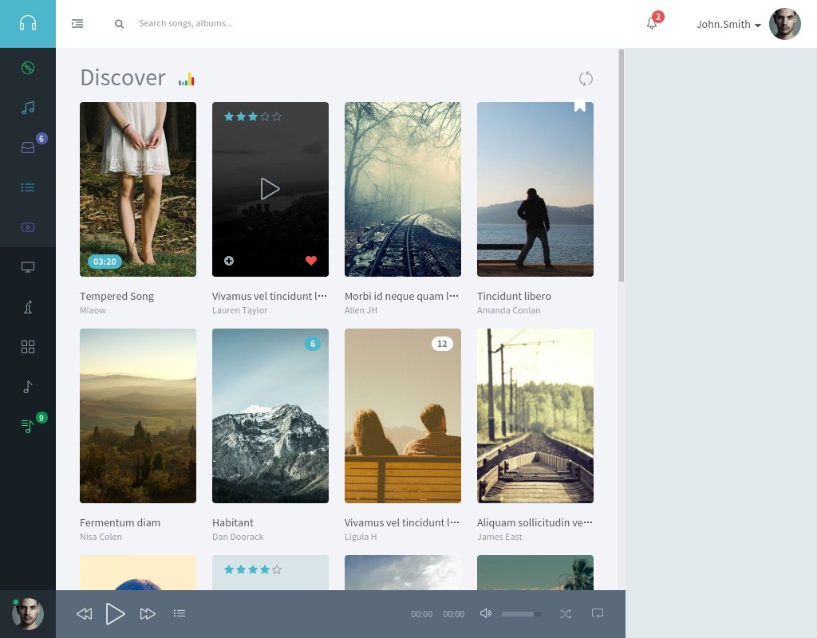
Task: Toggle bookmark on Tincidunt libero cover
Action: click(580, 106)
